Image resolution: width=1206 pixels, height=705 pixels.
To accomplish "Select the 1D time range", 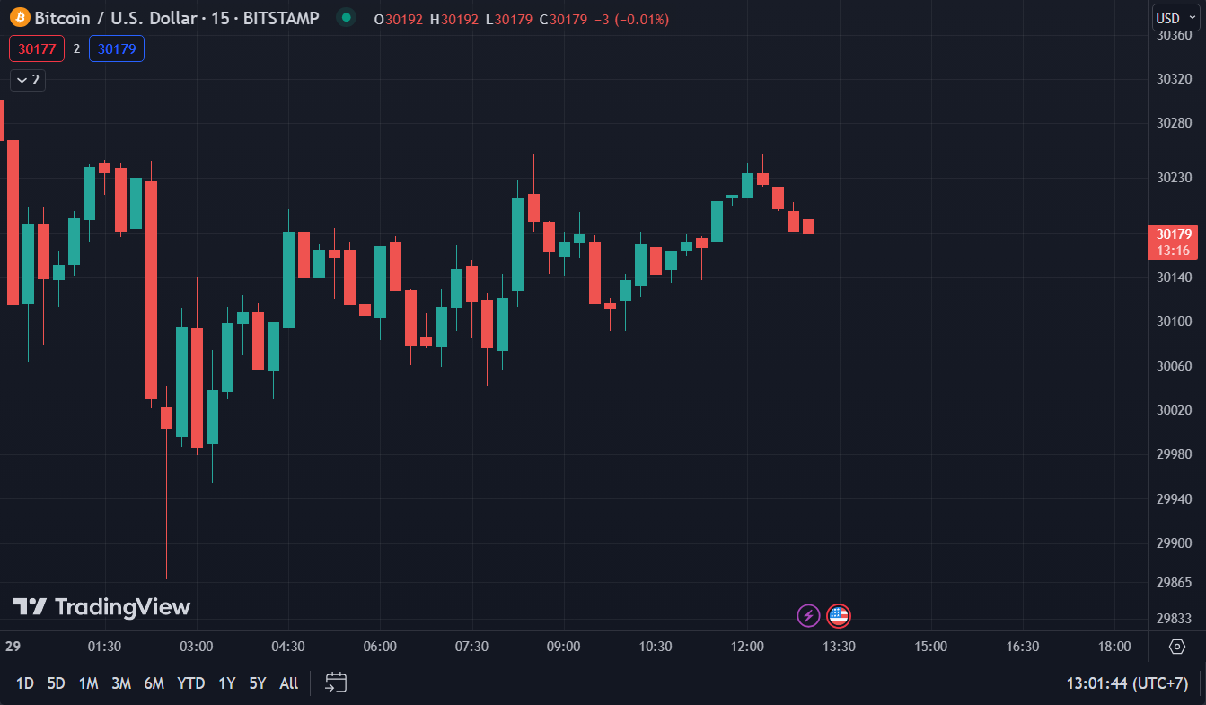I will point(25,683).
